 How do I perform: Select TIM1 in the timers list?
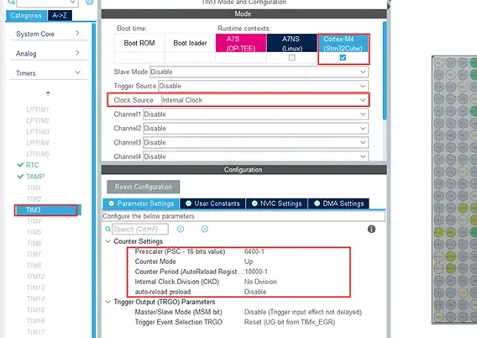tap(34, 187)
